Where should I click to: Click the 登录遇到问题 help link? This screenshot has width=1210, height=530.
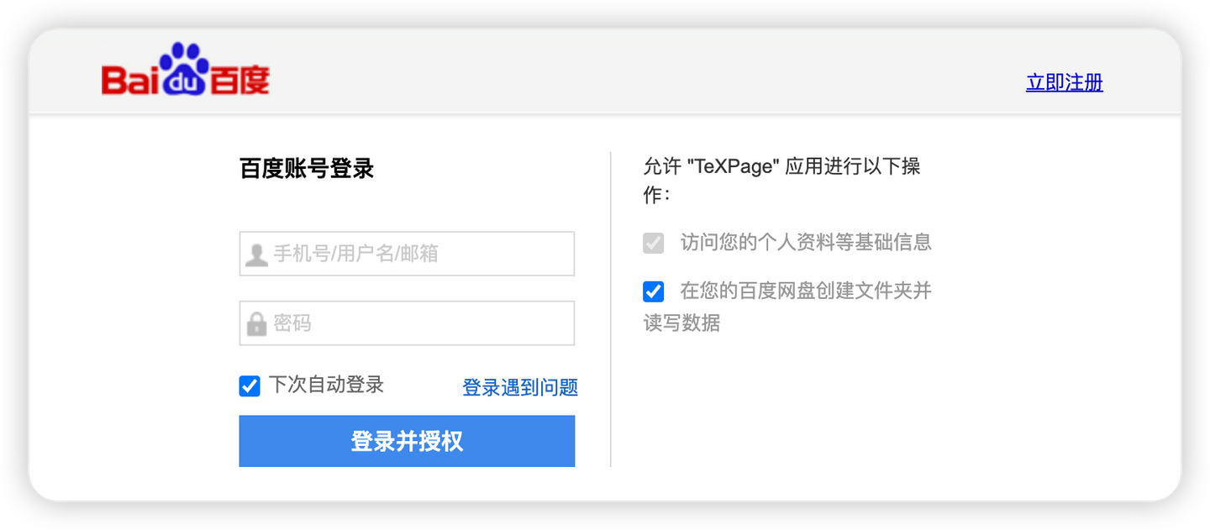click(519, 387)
